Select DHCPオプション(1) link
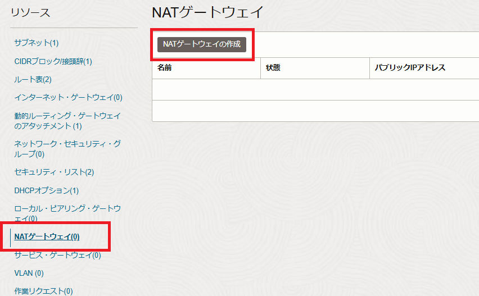Viewport: 479px width, 296px height. coord(47,191)
